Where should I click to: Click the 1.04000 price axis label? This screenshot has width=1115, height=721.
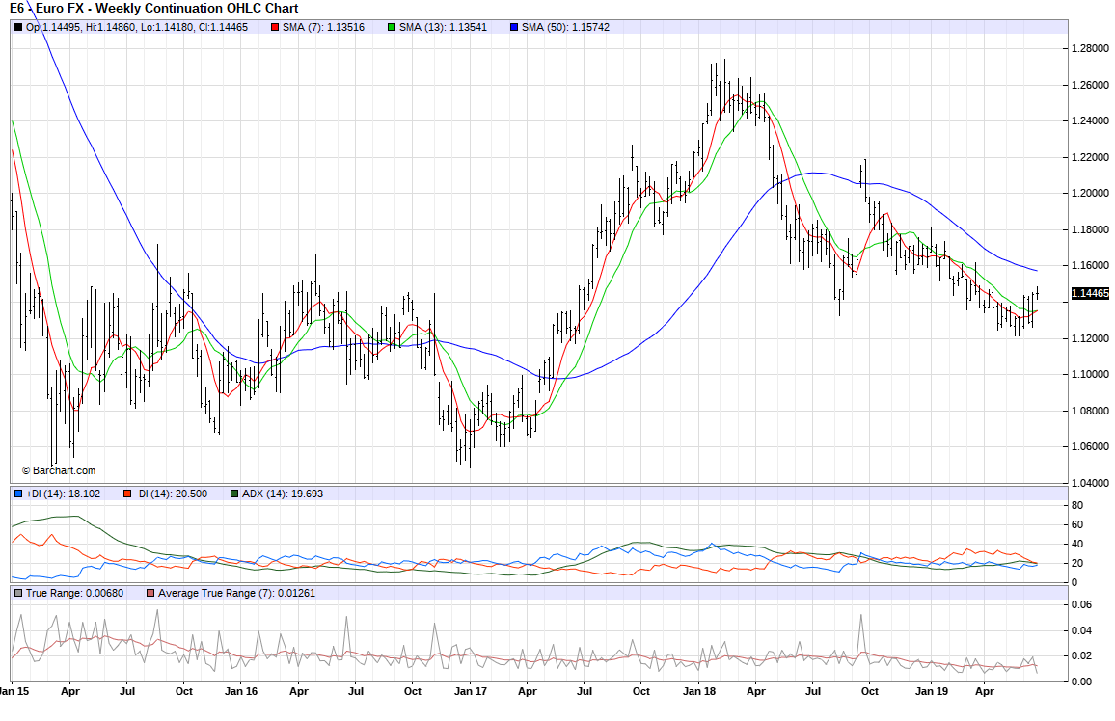(1090, 483)
